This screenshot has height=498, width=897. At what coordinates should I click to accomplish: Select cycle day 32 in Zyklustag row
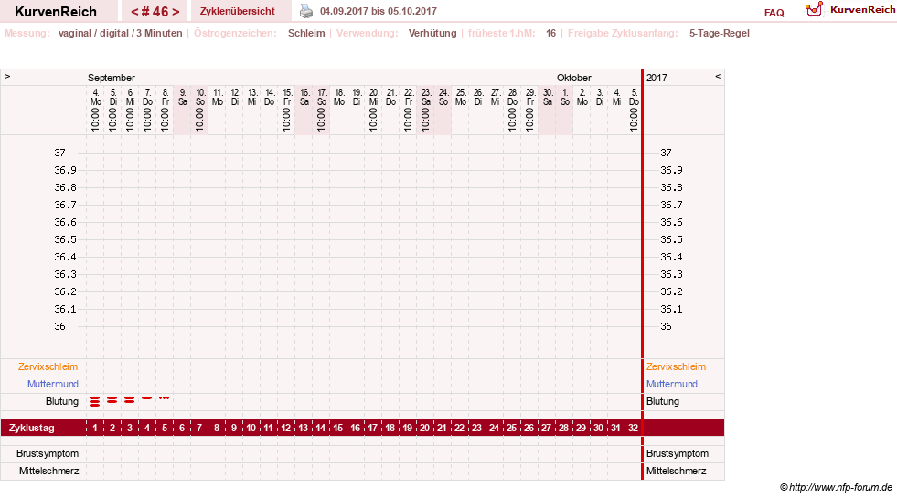tap(633, 428)
